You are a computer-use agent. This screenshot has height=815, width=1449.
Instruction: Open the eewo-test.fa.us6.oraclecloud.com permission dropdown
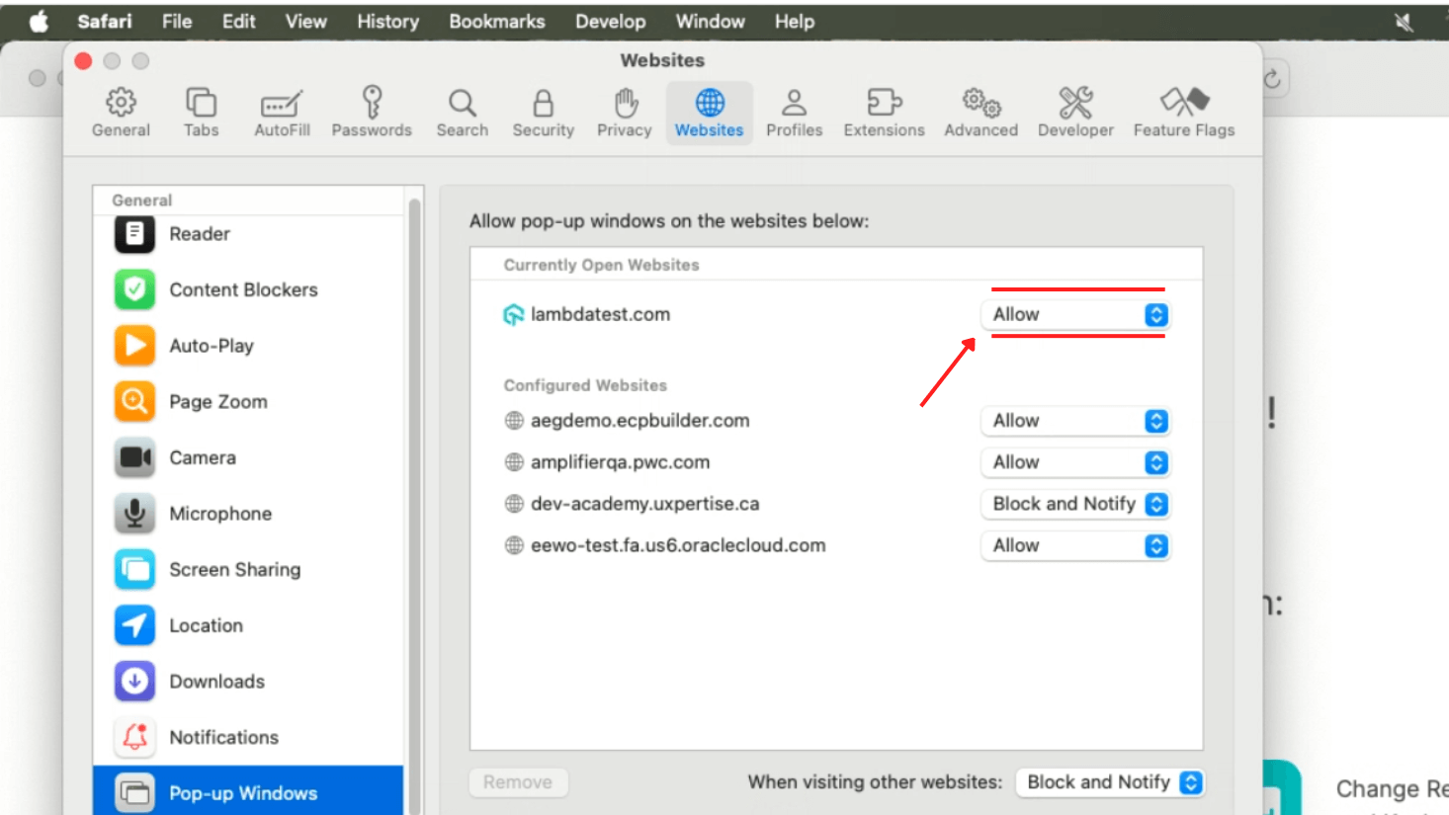click(1075, 545)
